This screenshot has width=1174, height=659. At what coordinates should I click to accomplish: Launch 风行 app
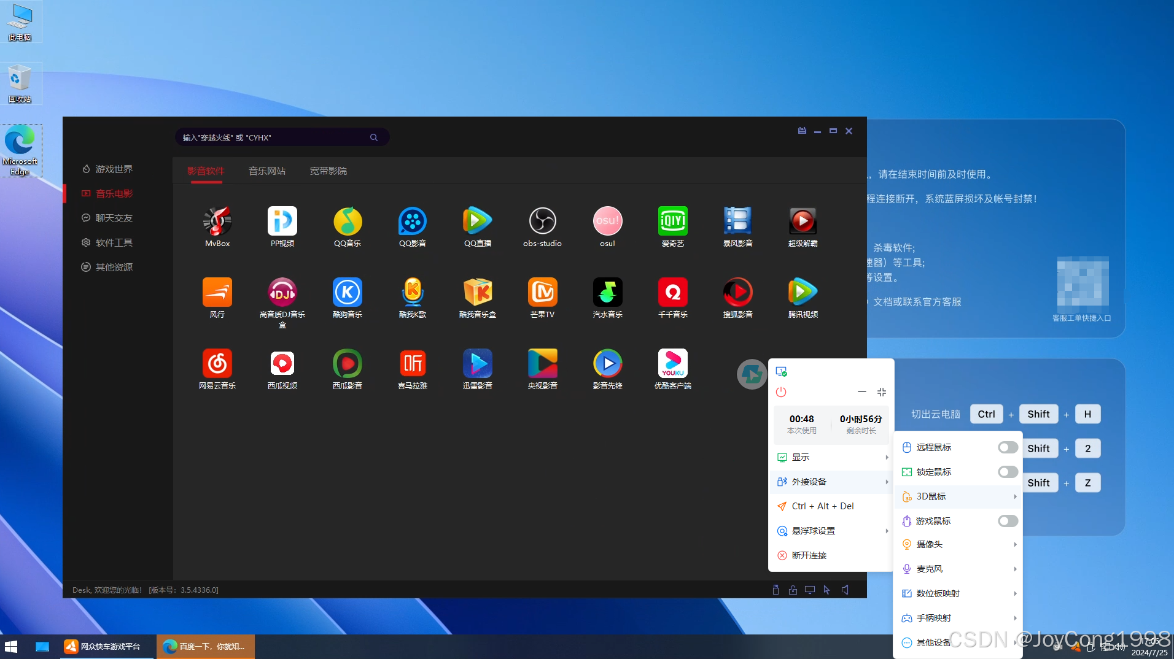(217, 298)
